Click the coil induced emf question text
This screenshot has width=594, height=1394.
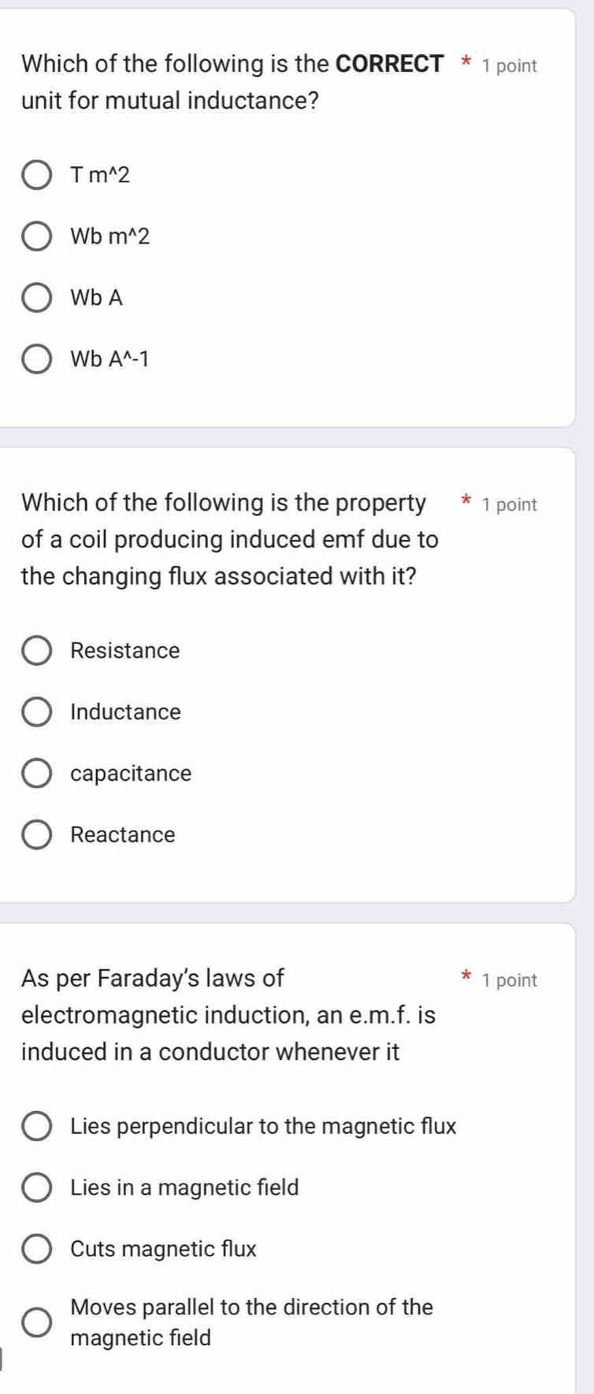[x=229, y=540]
